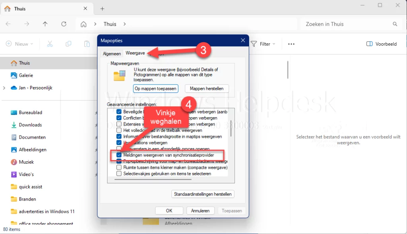Click the Cut scissors icon

[50, 44]
